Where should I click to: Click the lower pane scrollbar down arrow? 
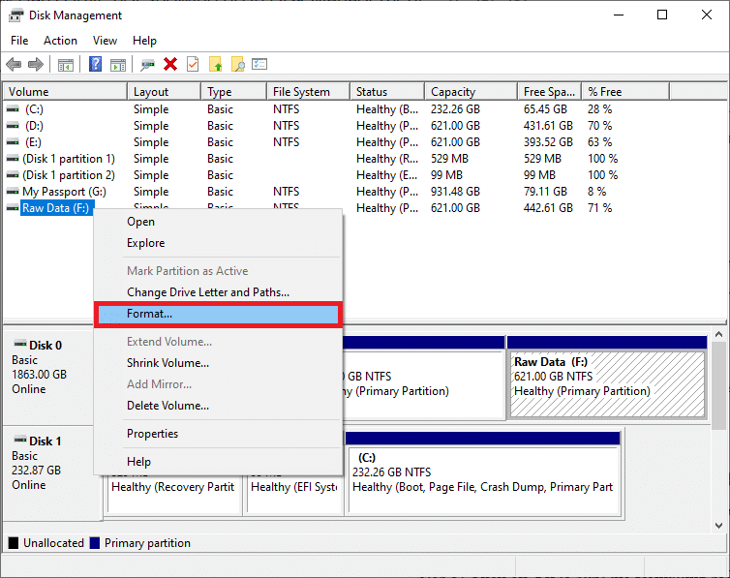coord(719,524)
